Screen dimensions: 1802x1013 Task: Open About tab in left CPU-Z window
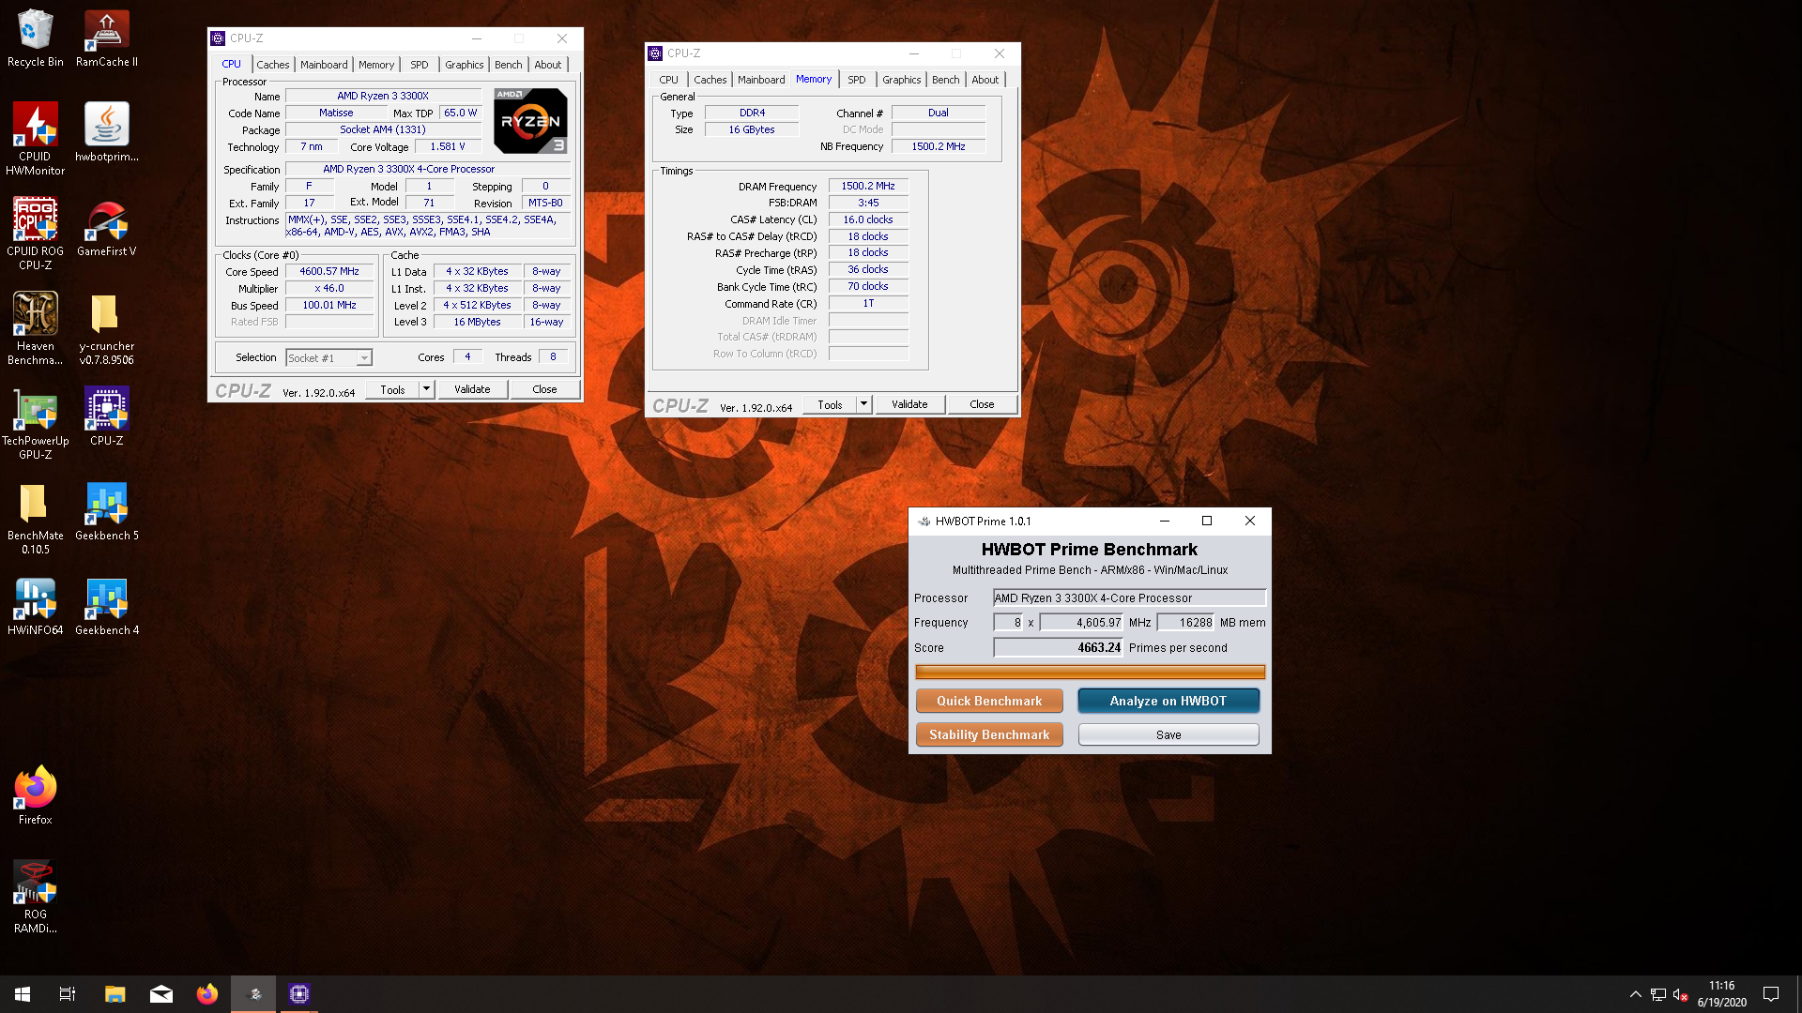pos(548,65)
